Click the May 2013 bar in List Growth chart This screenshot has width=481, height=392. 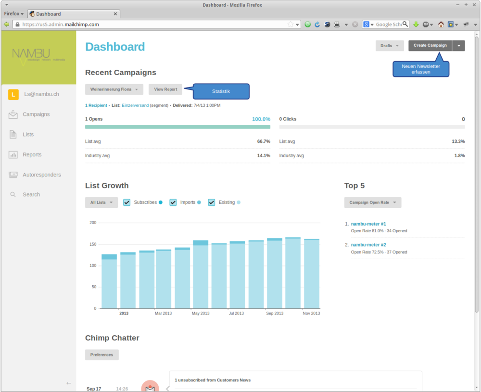201,275
